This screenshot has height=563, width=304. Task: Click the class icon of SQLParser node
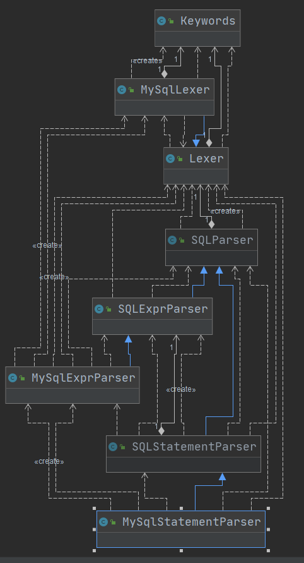(172, 240)
